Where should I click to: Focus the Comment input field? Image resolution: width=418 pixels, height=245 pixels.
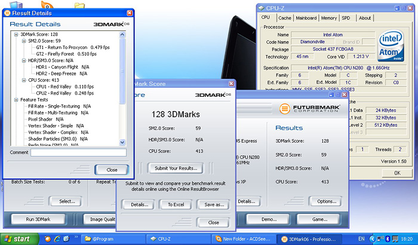tap(78, 152)
